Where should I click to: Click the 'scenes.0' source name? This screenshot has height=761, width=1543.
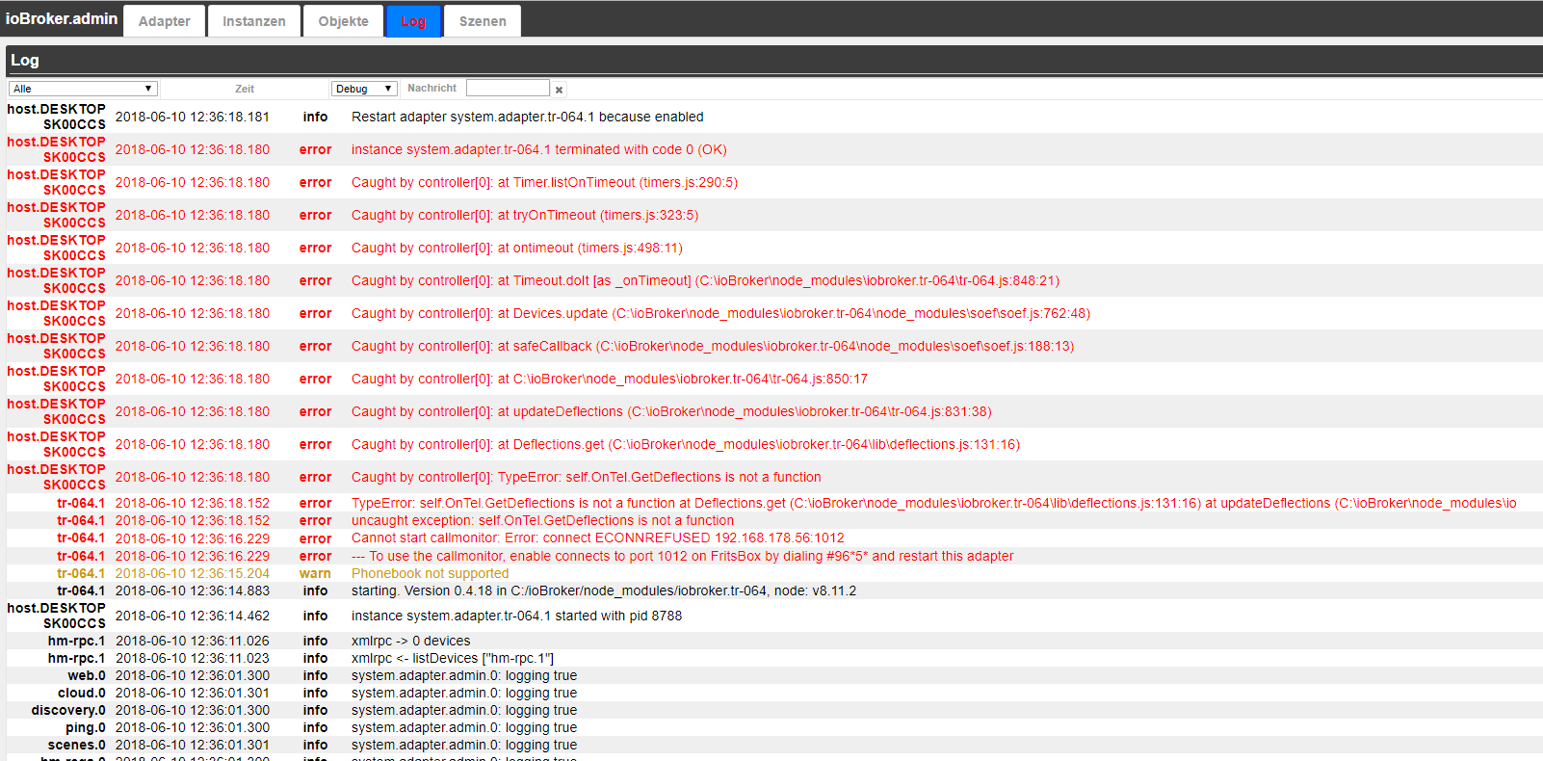77,745
